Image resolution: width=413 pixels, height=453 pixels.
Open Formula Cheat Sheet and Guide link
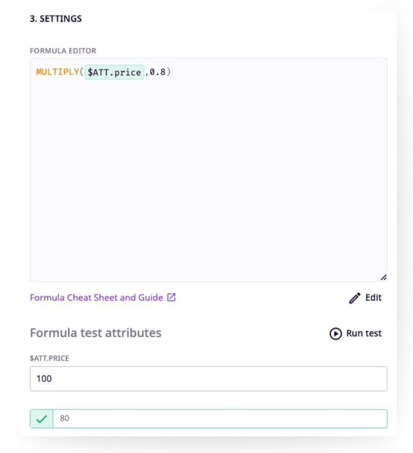coord(96,297)
